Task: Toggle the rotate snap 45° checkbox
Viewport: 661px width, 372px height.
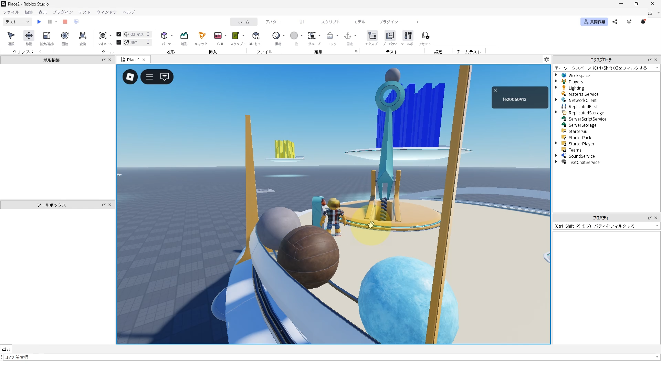Action: click(x=119, y=42)
